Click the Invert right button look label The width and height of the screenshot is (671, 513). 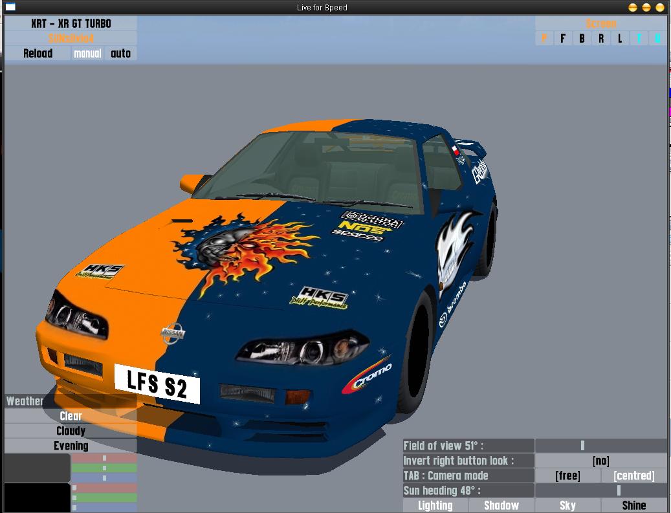[x=468, y=461]
